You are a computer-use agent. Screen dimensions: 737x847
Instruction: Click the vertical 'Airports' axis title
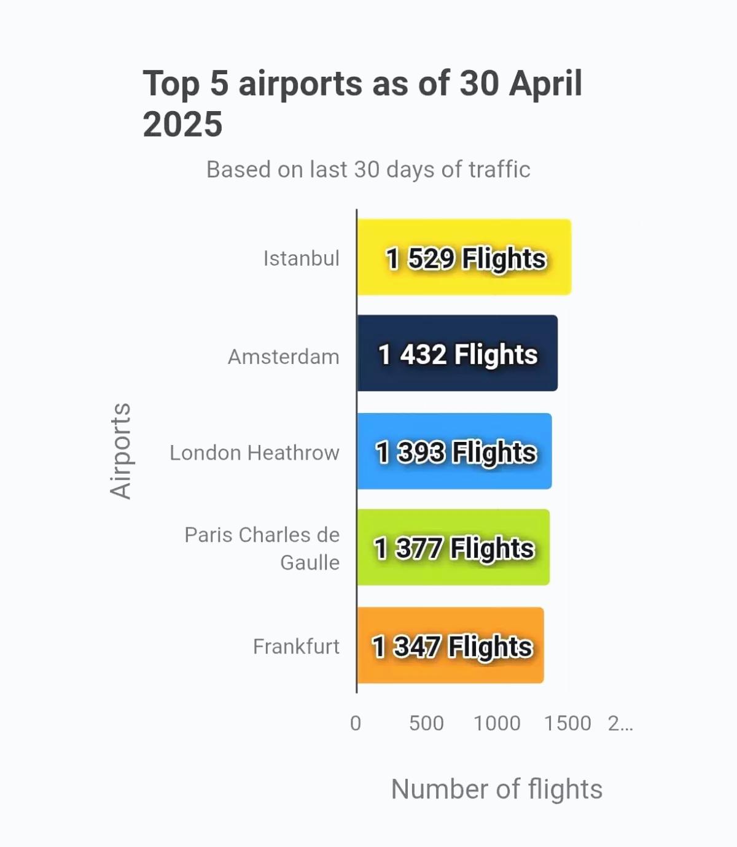(x=120, y=451)
